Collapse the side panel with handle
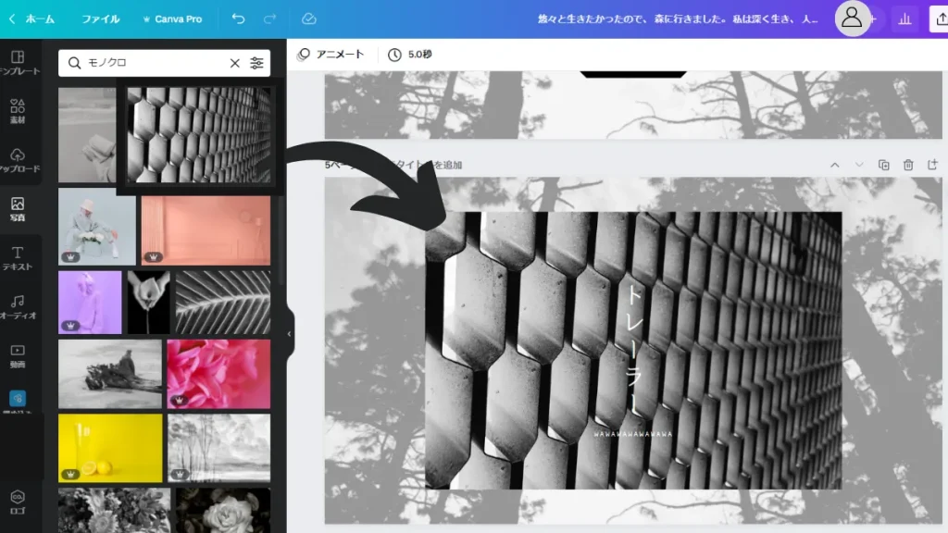Viewport: 948px width, 533px height. 289,333
